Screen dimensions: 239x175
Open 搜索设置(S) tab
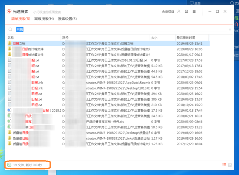[x=67, y=19]
